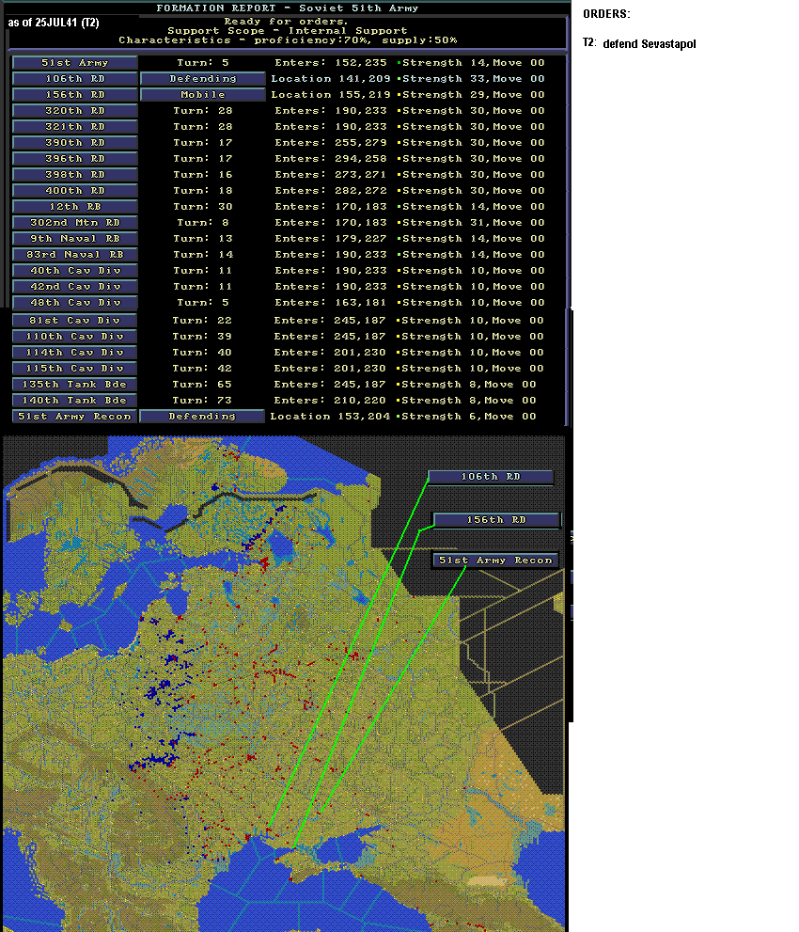The image size is (799, 932).
Task: Select the 320th RD unit row
Action: tap(75, 111)
